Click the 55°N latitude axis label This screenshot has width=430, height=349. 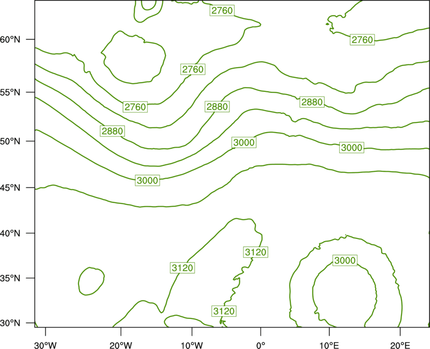click(x=10, y=92)
